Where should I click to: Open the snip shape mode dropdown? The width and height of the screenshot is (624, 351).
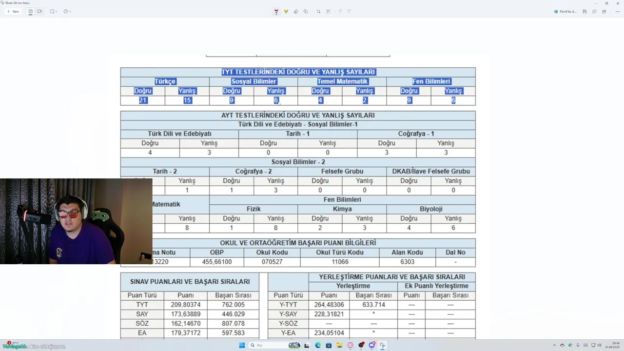coord(54,11)
